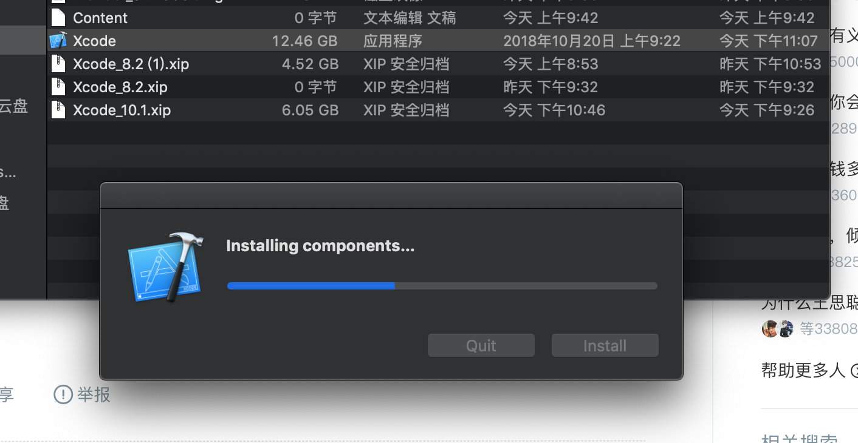Click the Installing components progress bar

442,286
